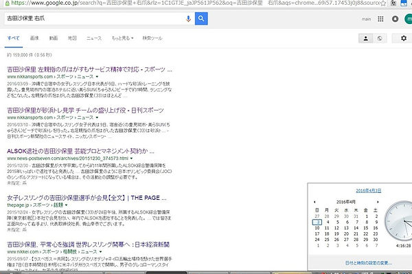Show personal results with person icon

365,38
